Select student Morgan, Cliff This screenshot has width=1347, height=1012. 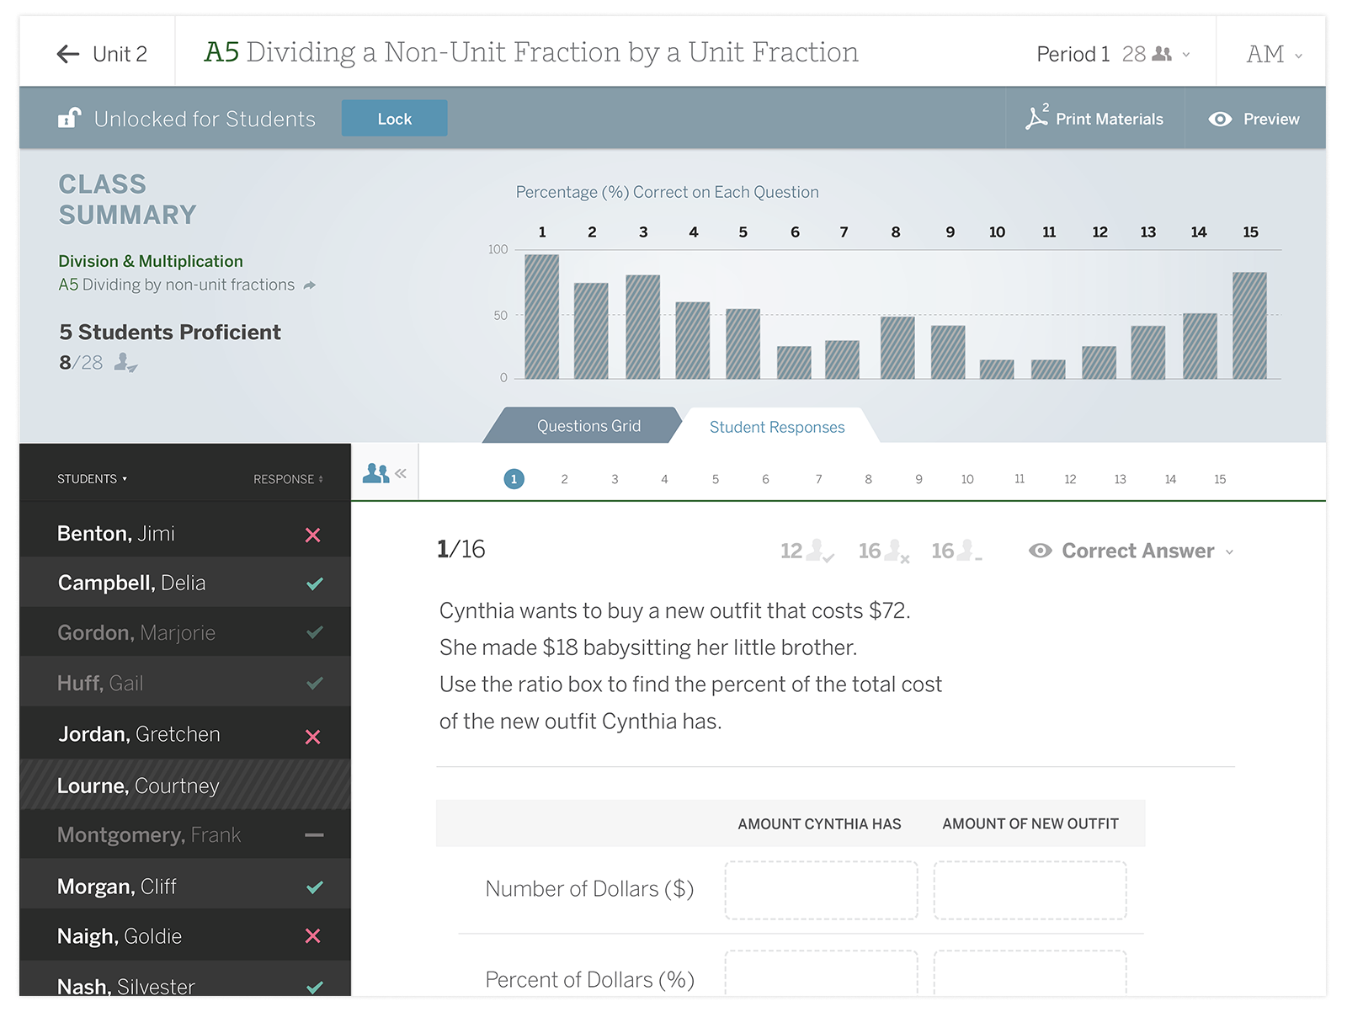click(185, 886)
